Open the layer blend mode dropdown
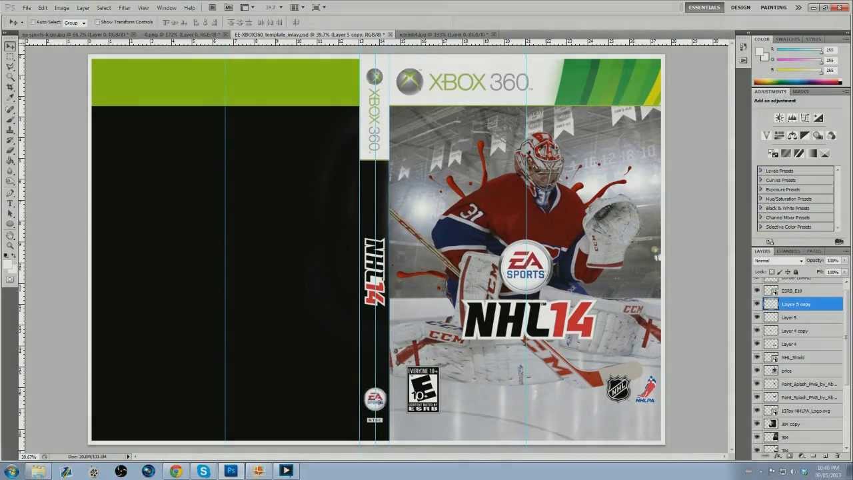The image size is (853, 480). [779, 261]
